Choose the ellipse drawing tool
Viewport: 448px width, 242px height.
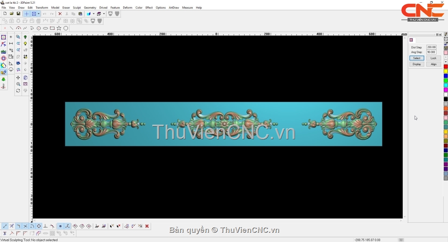point(46,28)
